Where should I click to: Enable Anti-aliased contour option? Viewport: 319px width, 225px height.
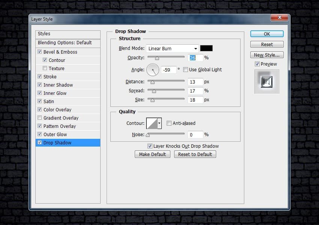point(169,123)
